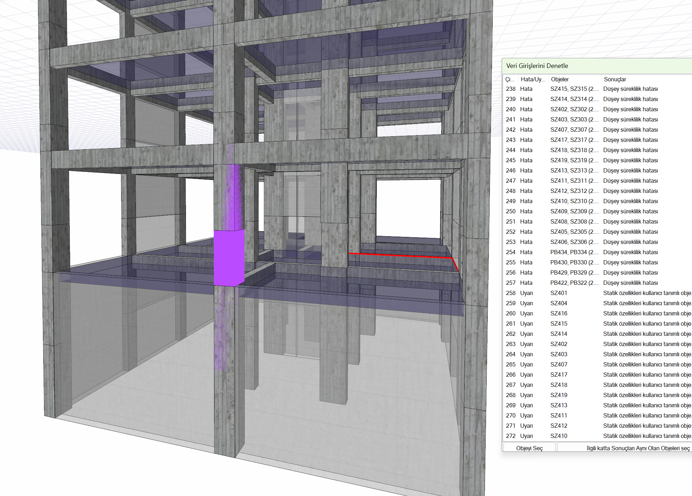Click the highlighted purple column segment
This screenshot has width=692, height=496.
(x=229, y=258)
